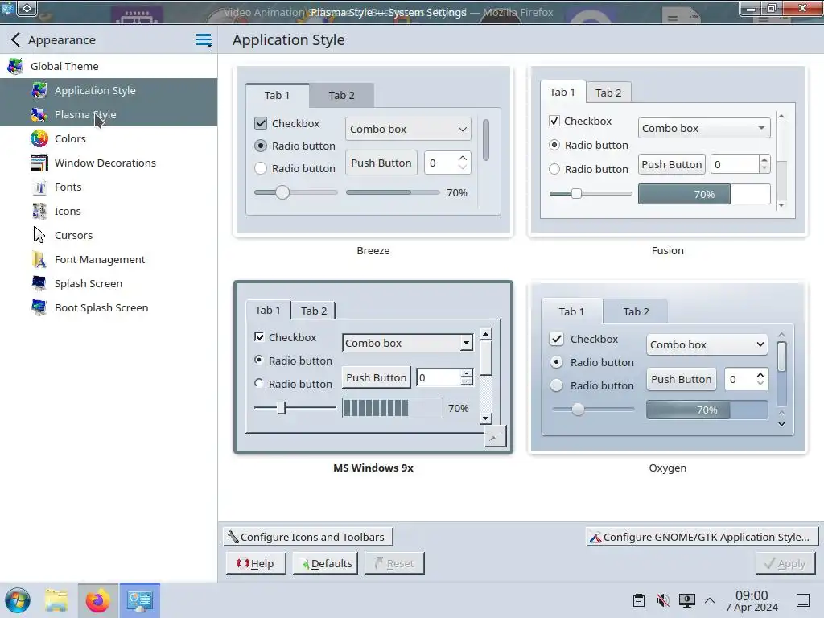Click the Colors wheel icon
Viewport: 824px width, 618px height.
(39, 138)
